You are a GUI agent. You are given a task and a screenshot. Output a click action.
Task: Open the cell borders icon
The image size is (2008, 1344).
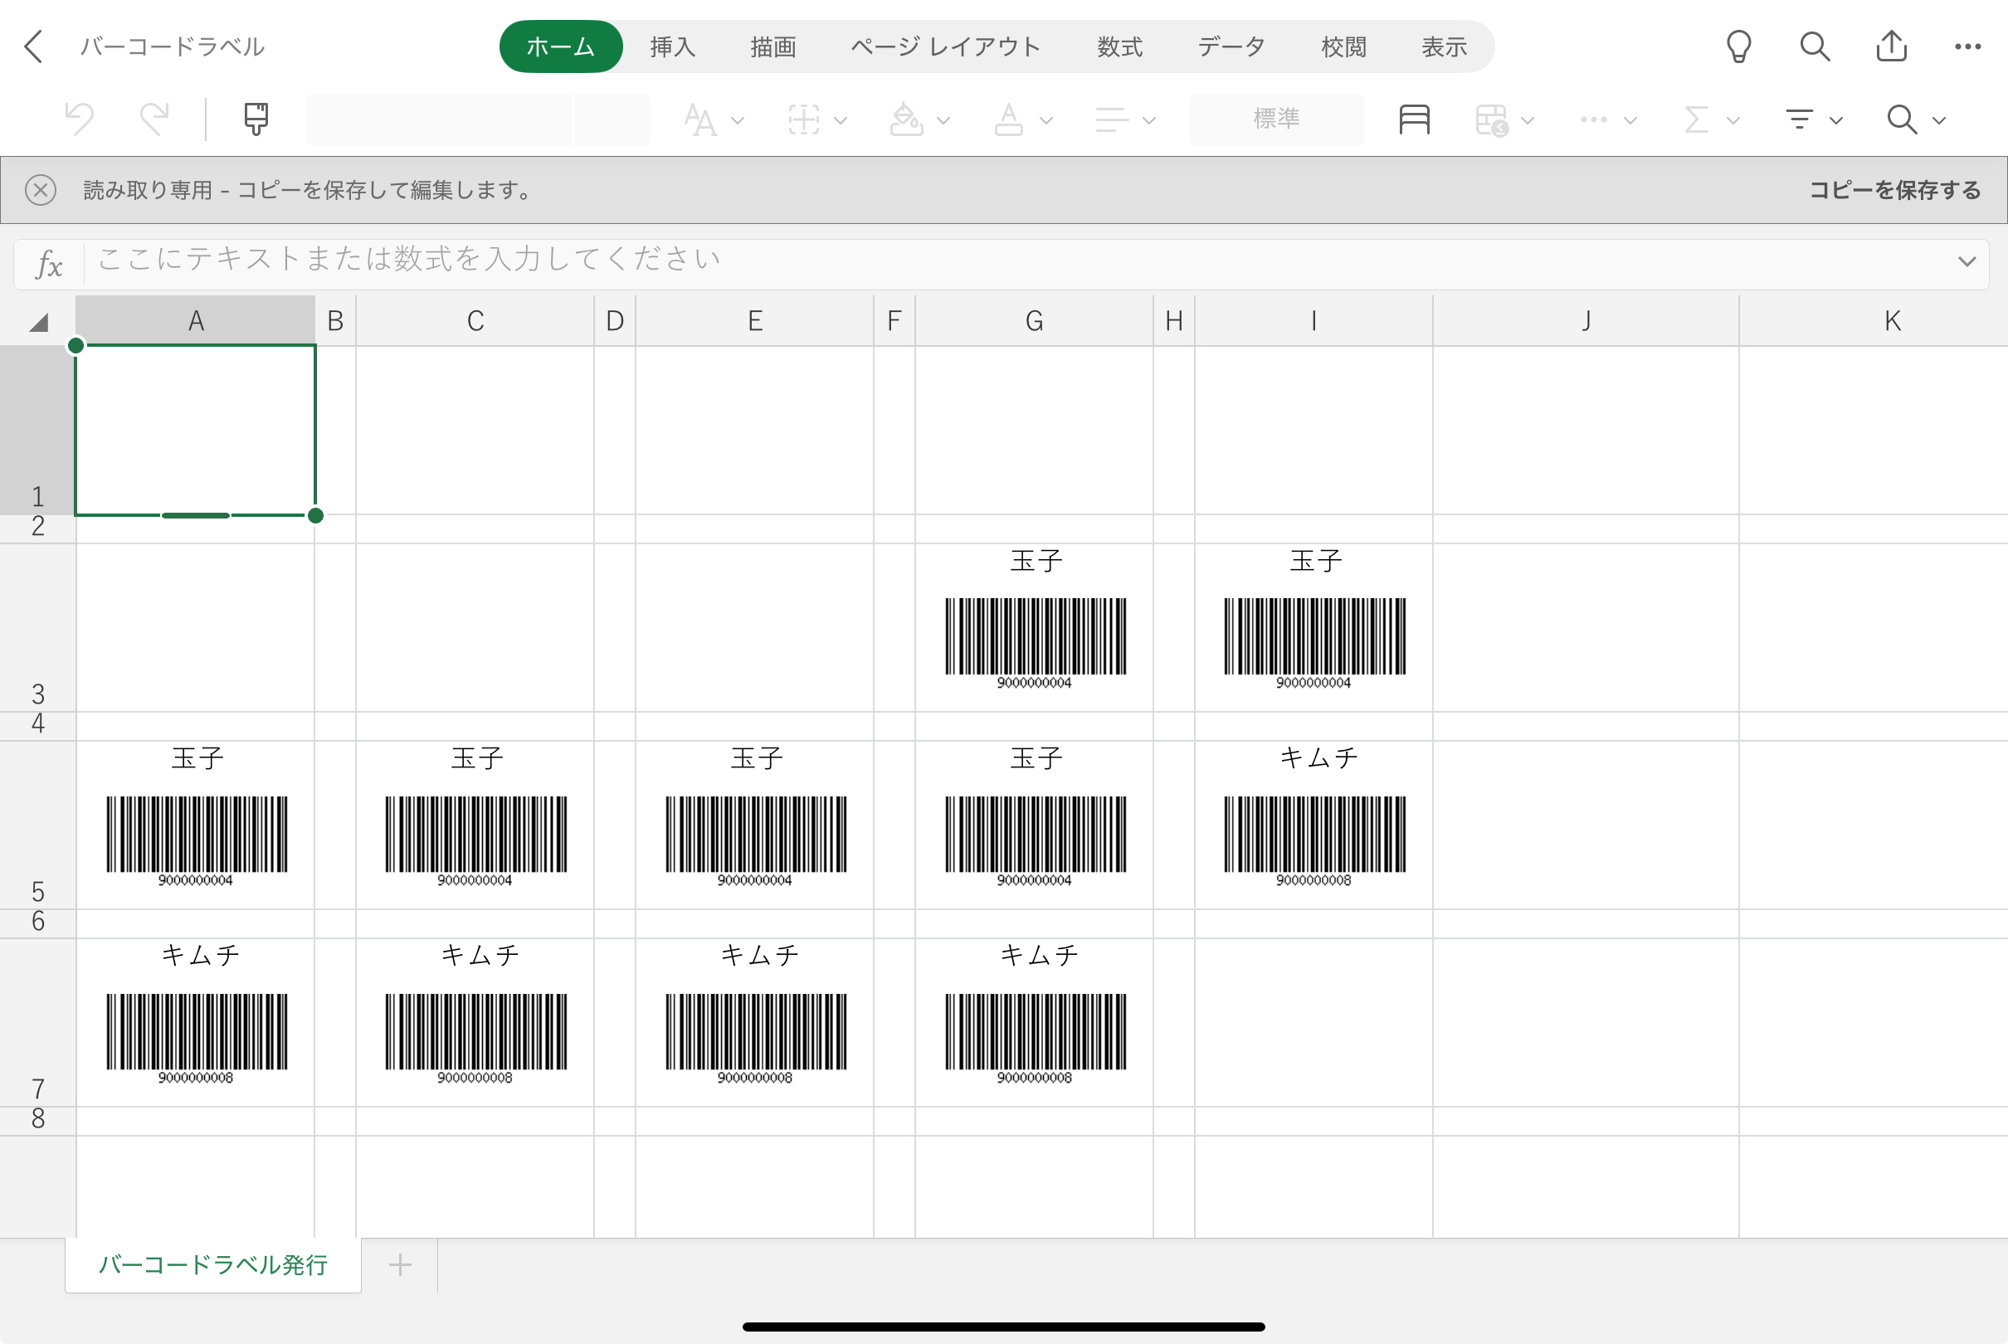(804, 120)
